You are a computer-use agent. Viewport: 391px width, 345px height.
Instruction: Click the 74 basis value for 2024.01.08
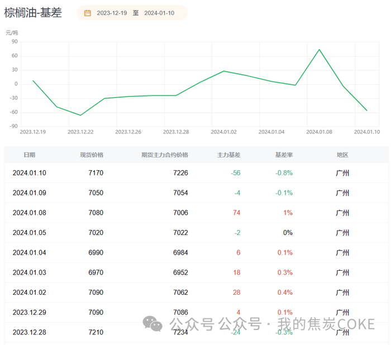coord(236,213)
